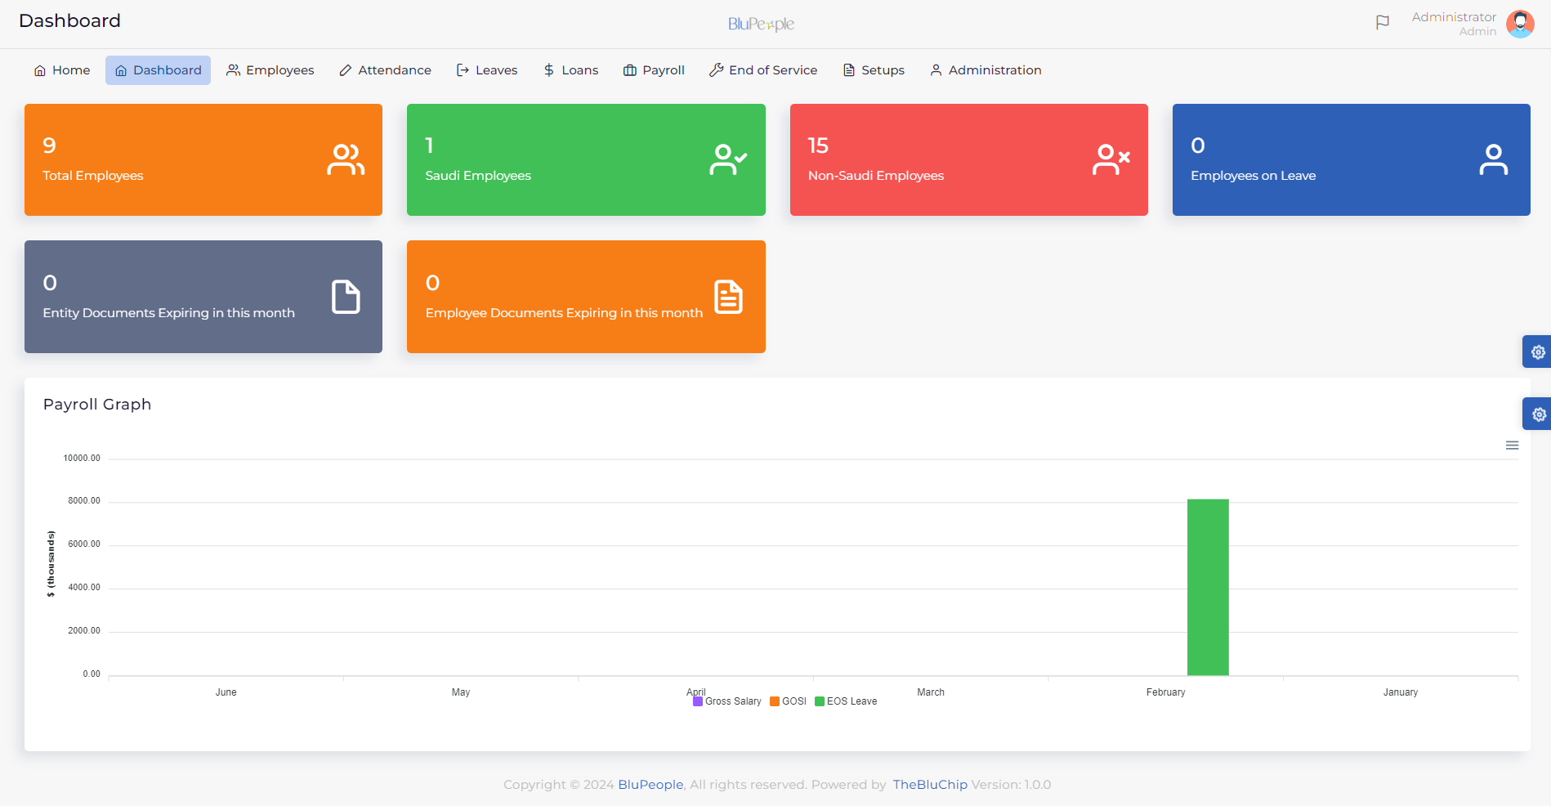This screenshot has width=1551, height=806.
Task: Toggle the Gross Salary series in the legend
Action: click(726, 701)
